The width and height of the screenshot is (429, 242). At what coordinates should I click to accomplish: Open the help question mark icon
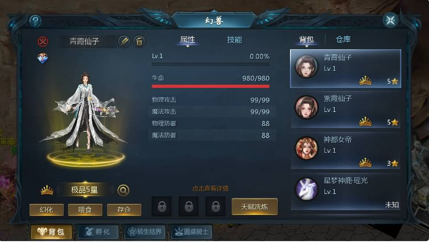coord(35,21)
